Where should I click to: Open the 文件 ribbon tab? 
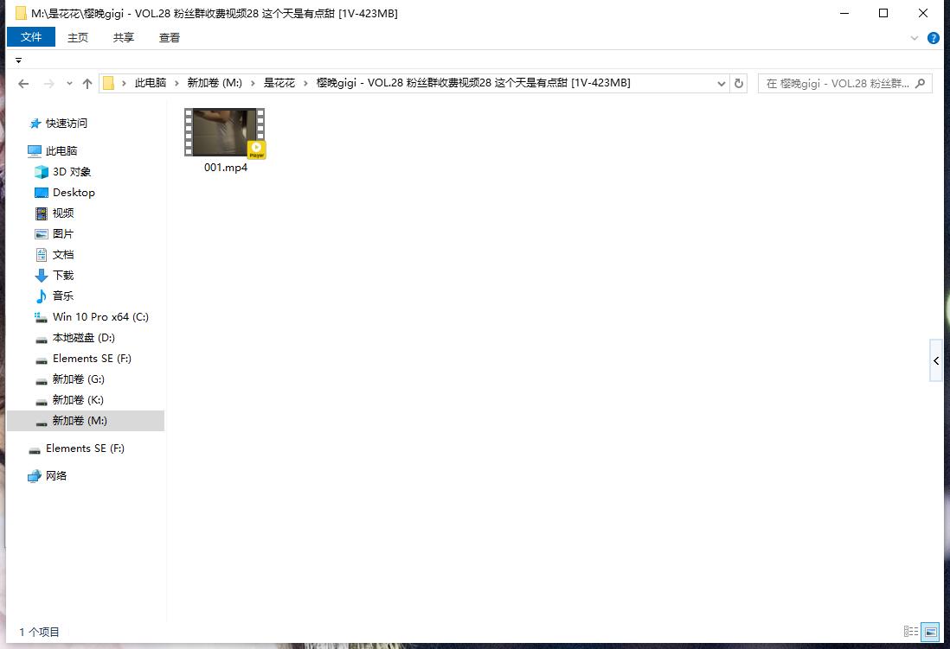[x=31, y=37]
